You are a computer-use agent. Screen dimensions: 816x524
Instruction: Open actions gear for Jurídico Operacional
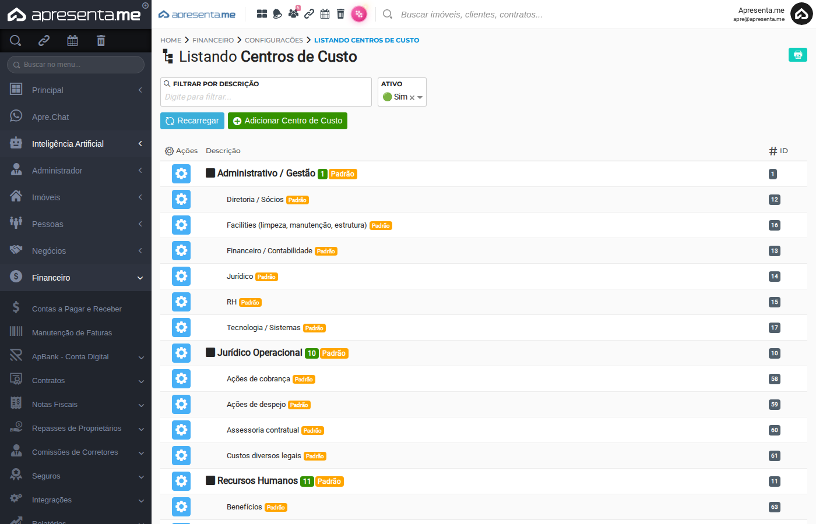181,353
